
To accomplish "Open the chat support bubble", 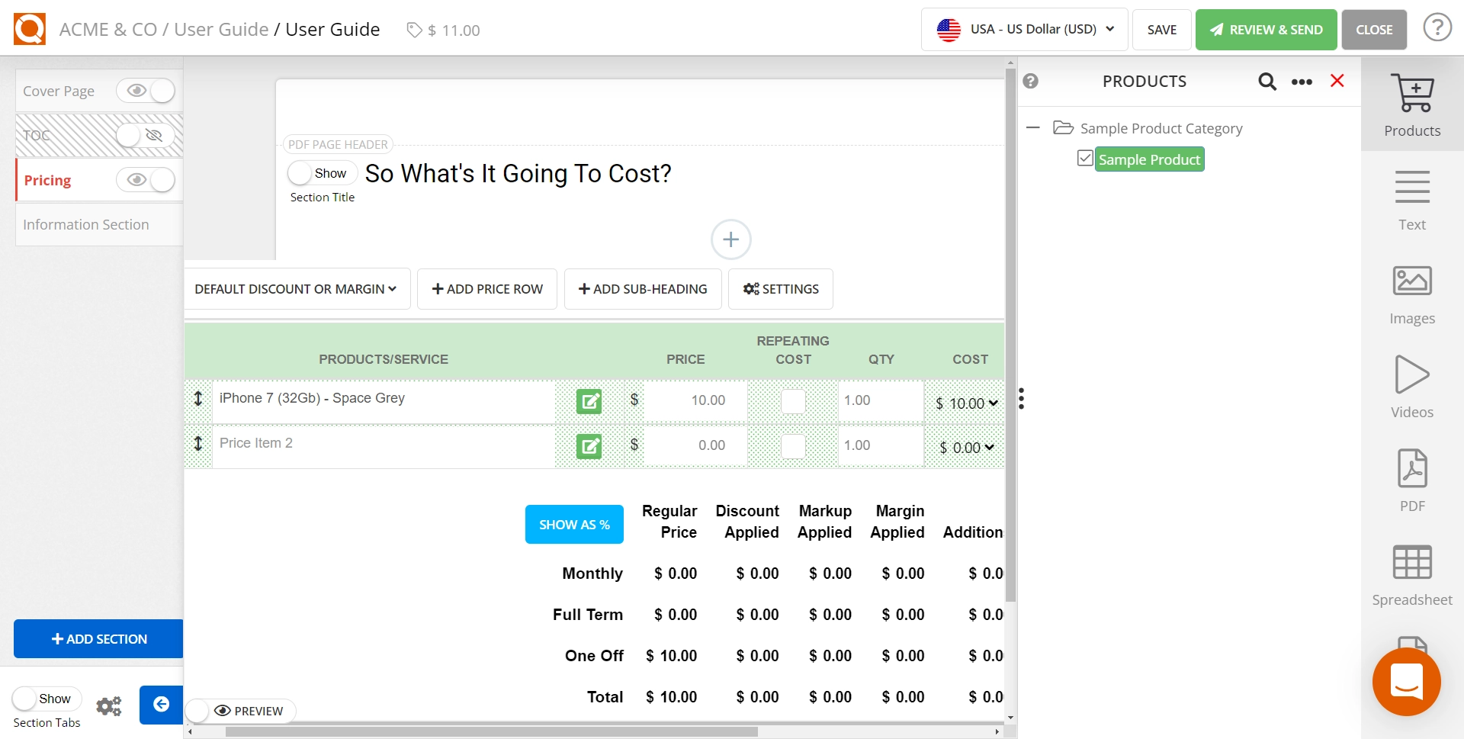I will (x=1406, y=681).
